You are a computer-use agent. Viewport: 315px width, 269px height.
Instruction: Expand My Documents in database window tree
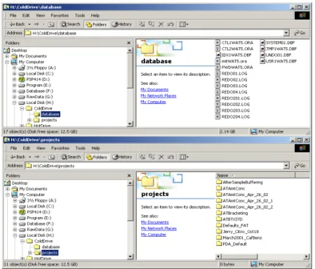pos(7,56)
